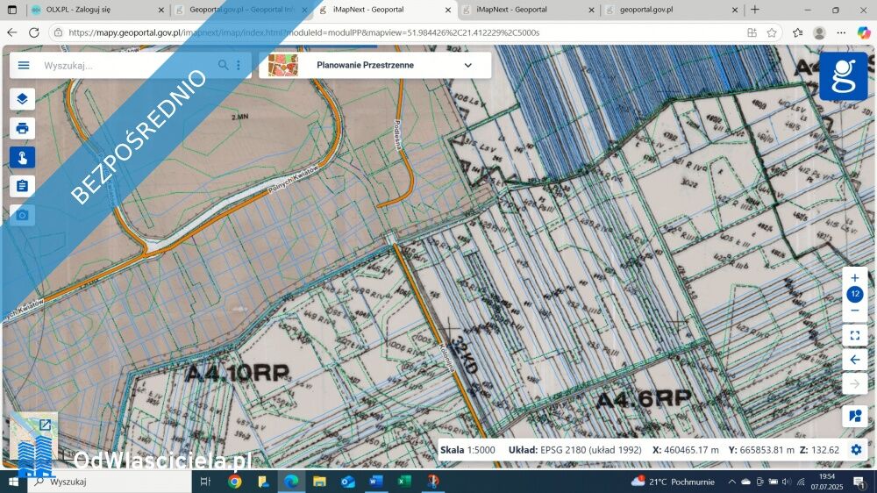
Task: Click the Planowanie Przestrzenne map thumbnail
Action: point(282,66)
